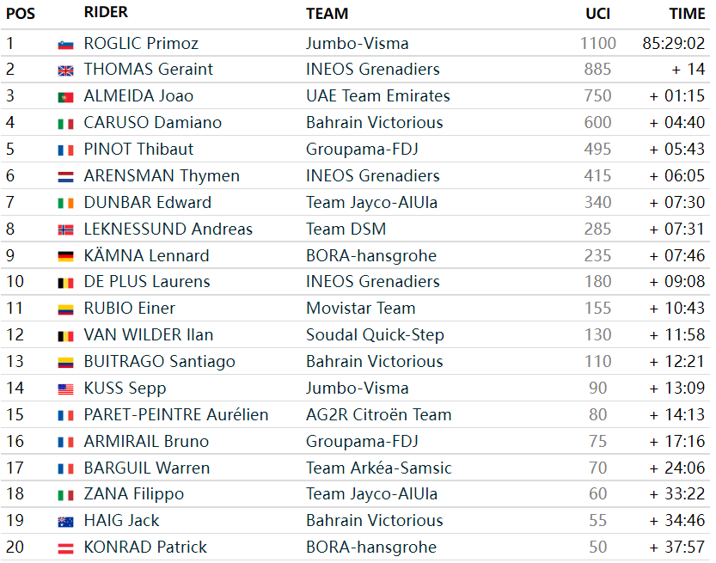Click the Norwegian flag next to LEKNESSUND Andreas
The height and width of the screenshot is (563, 716).
(65, 230)
